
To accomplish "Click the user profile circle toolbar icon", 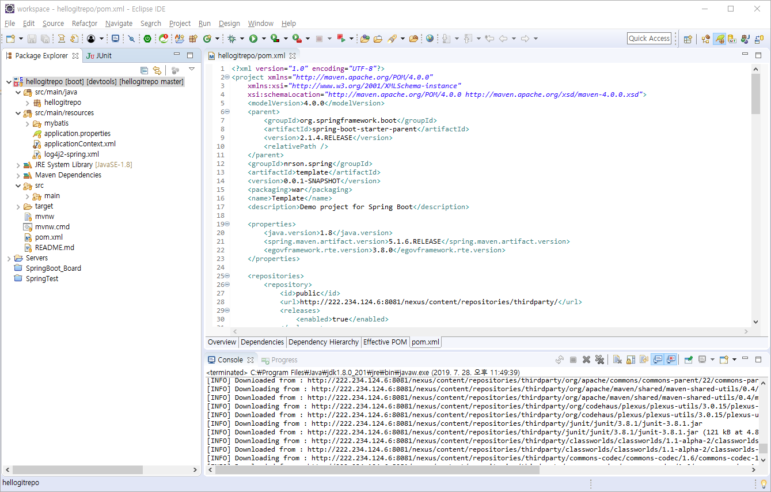I will pos(91,39).
